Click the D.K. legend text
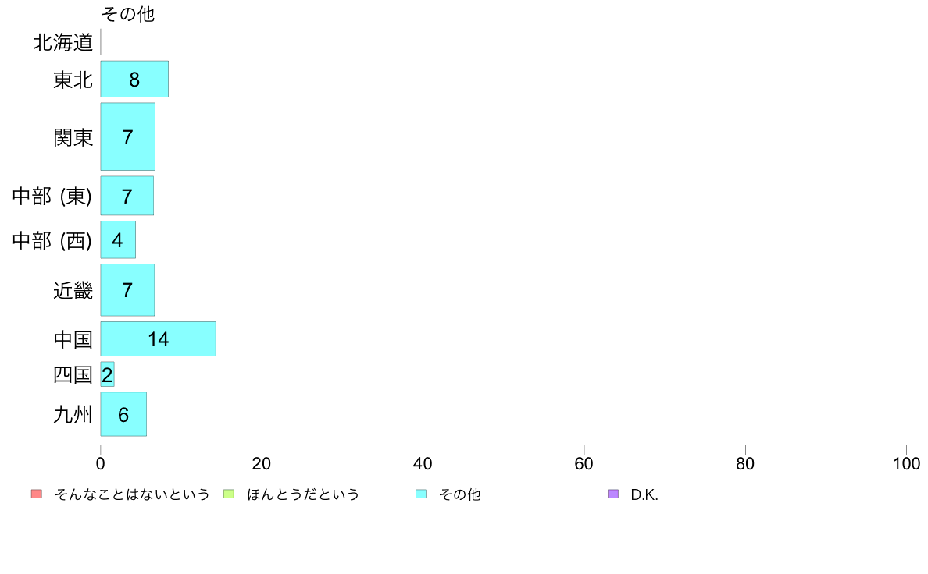The image size is (928, 574). click(x=644, y=494)
